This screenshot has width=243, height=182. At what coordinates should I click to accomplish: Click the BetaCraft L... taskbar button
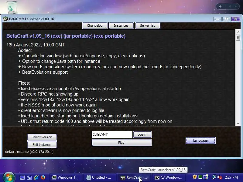pos(134,177)
